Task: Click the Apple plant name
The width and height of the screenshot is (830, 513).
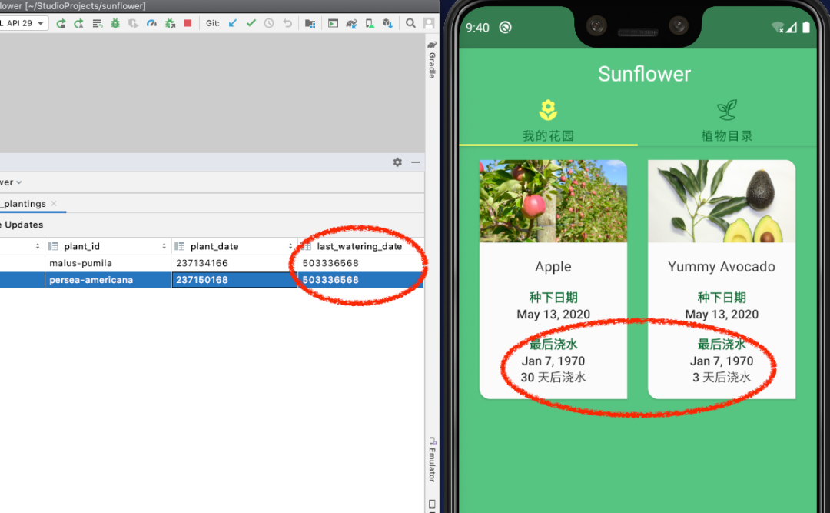Action: coord(553,267)
